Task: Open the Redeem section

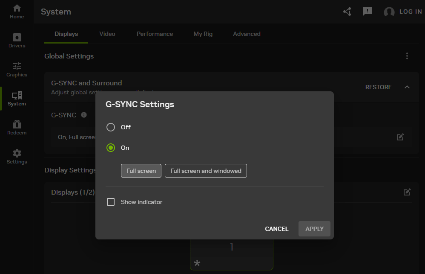Action: click(17, 128)
